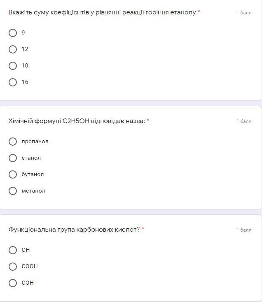Pick the COH radio option
The width and height of the screenshot is (262, 302).
(13, 283)
